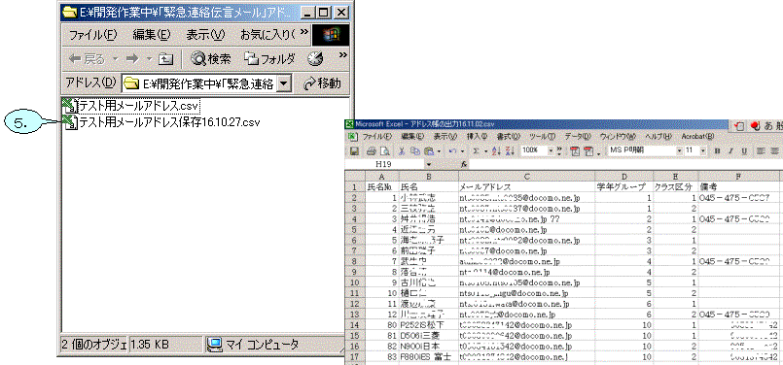
Task: Open the Explorer address bar dropdown
Action: tap(284, 83)
